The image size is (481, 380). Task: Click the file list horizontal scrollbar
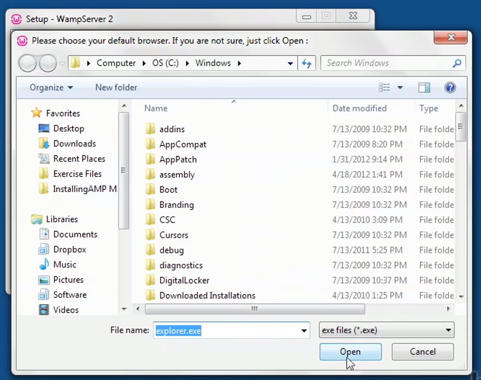pyautogui.click(x=254, y=309)
